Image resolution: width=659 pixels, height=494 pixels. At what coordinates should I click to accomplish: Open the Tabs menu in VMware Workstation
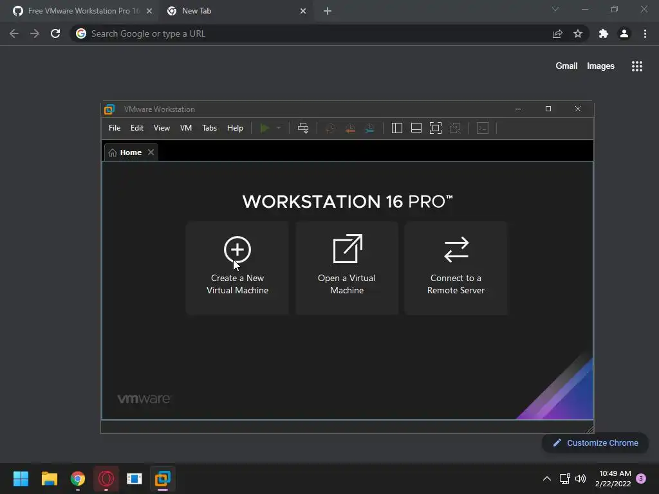209,128
